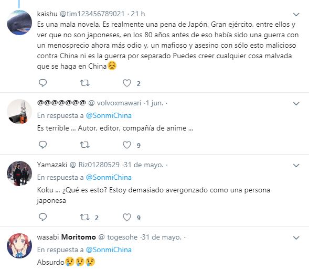Like kaishu's tweet with 2 likes
Image resolution: width=309 pixels, height=271 pixels.
pos(127,83)
